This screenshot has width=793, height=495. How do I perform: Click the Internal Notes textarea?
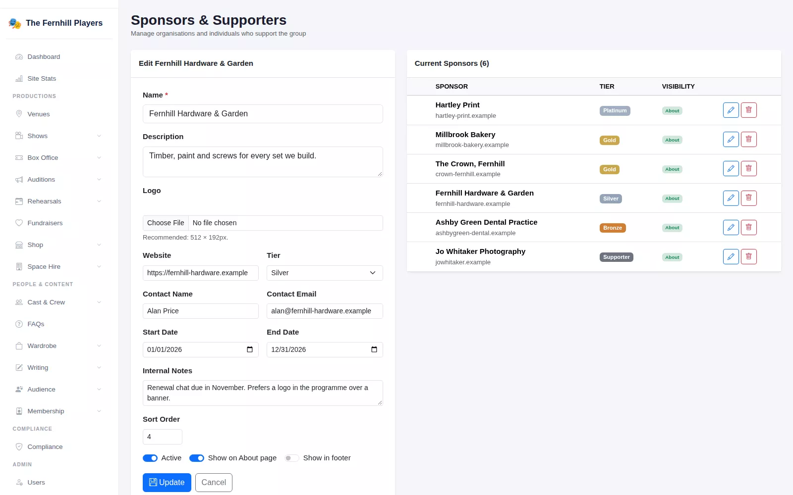263,393
